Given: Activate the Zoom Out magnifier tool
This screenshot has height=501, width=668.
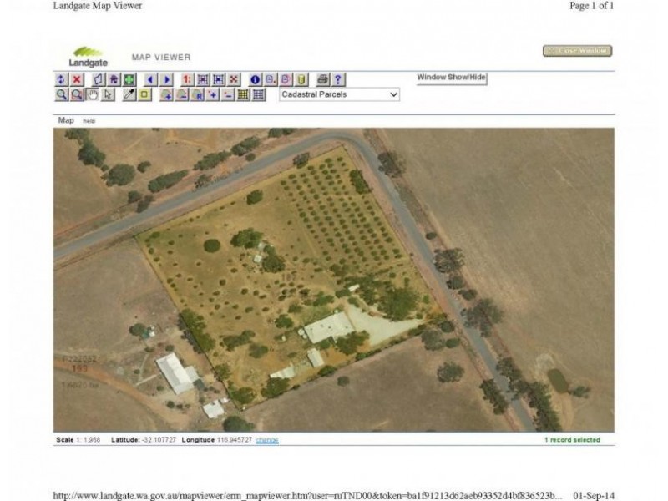Looking at the screenshot, I should click(x=74, y=94).
